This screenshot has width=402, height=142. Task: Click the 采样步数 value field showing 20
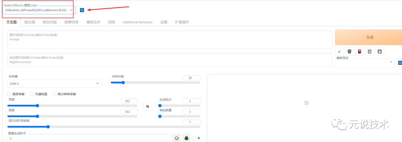[192, 78]
